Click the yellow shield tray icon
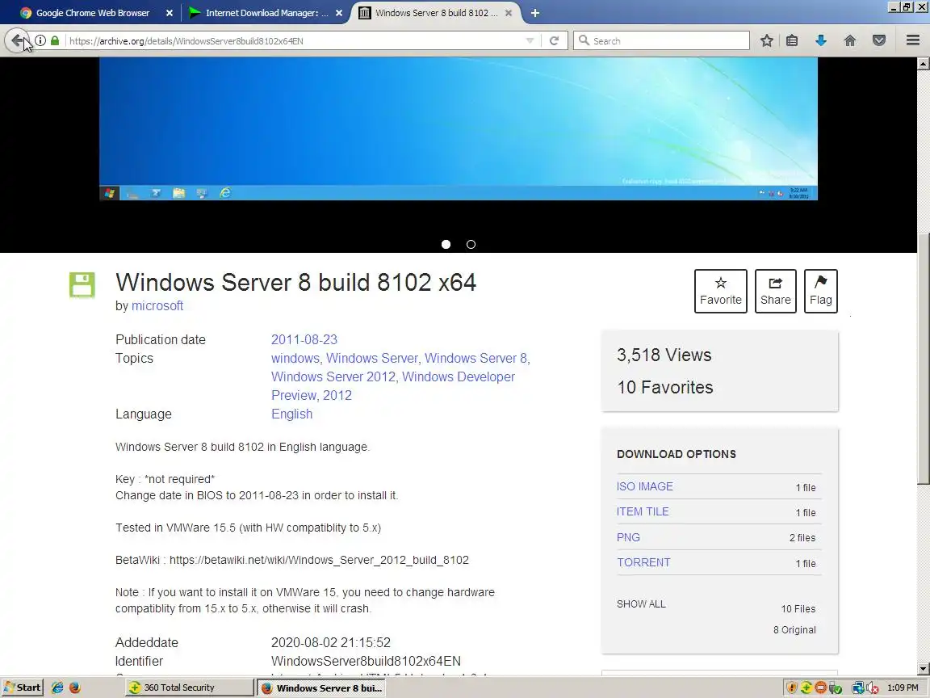Image resolution: width=930 pixels, height=698 pixels. click(791, 688)
